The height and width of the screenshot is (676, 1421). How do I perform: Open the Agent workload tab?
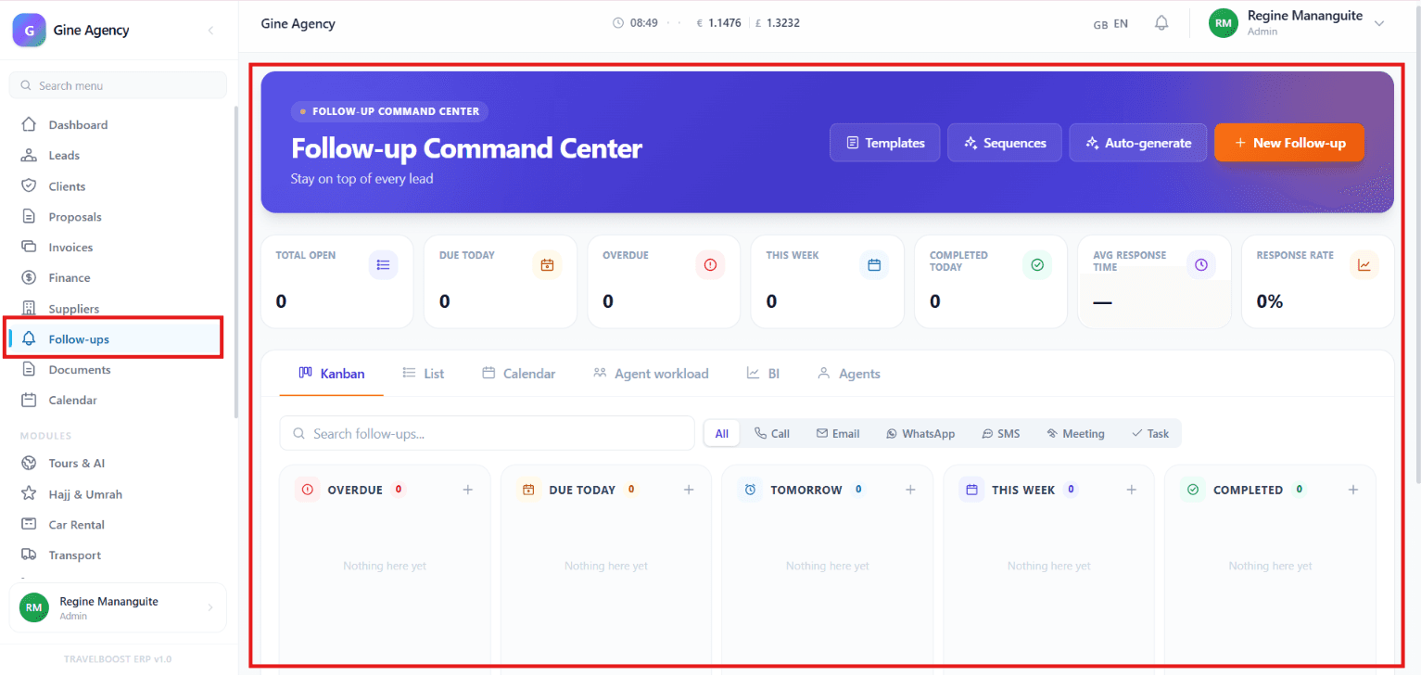tap(651, 374)
